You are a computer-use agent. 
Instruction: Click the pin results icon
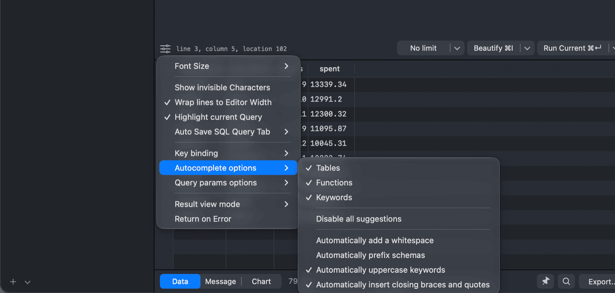(x=545, y=281)
